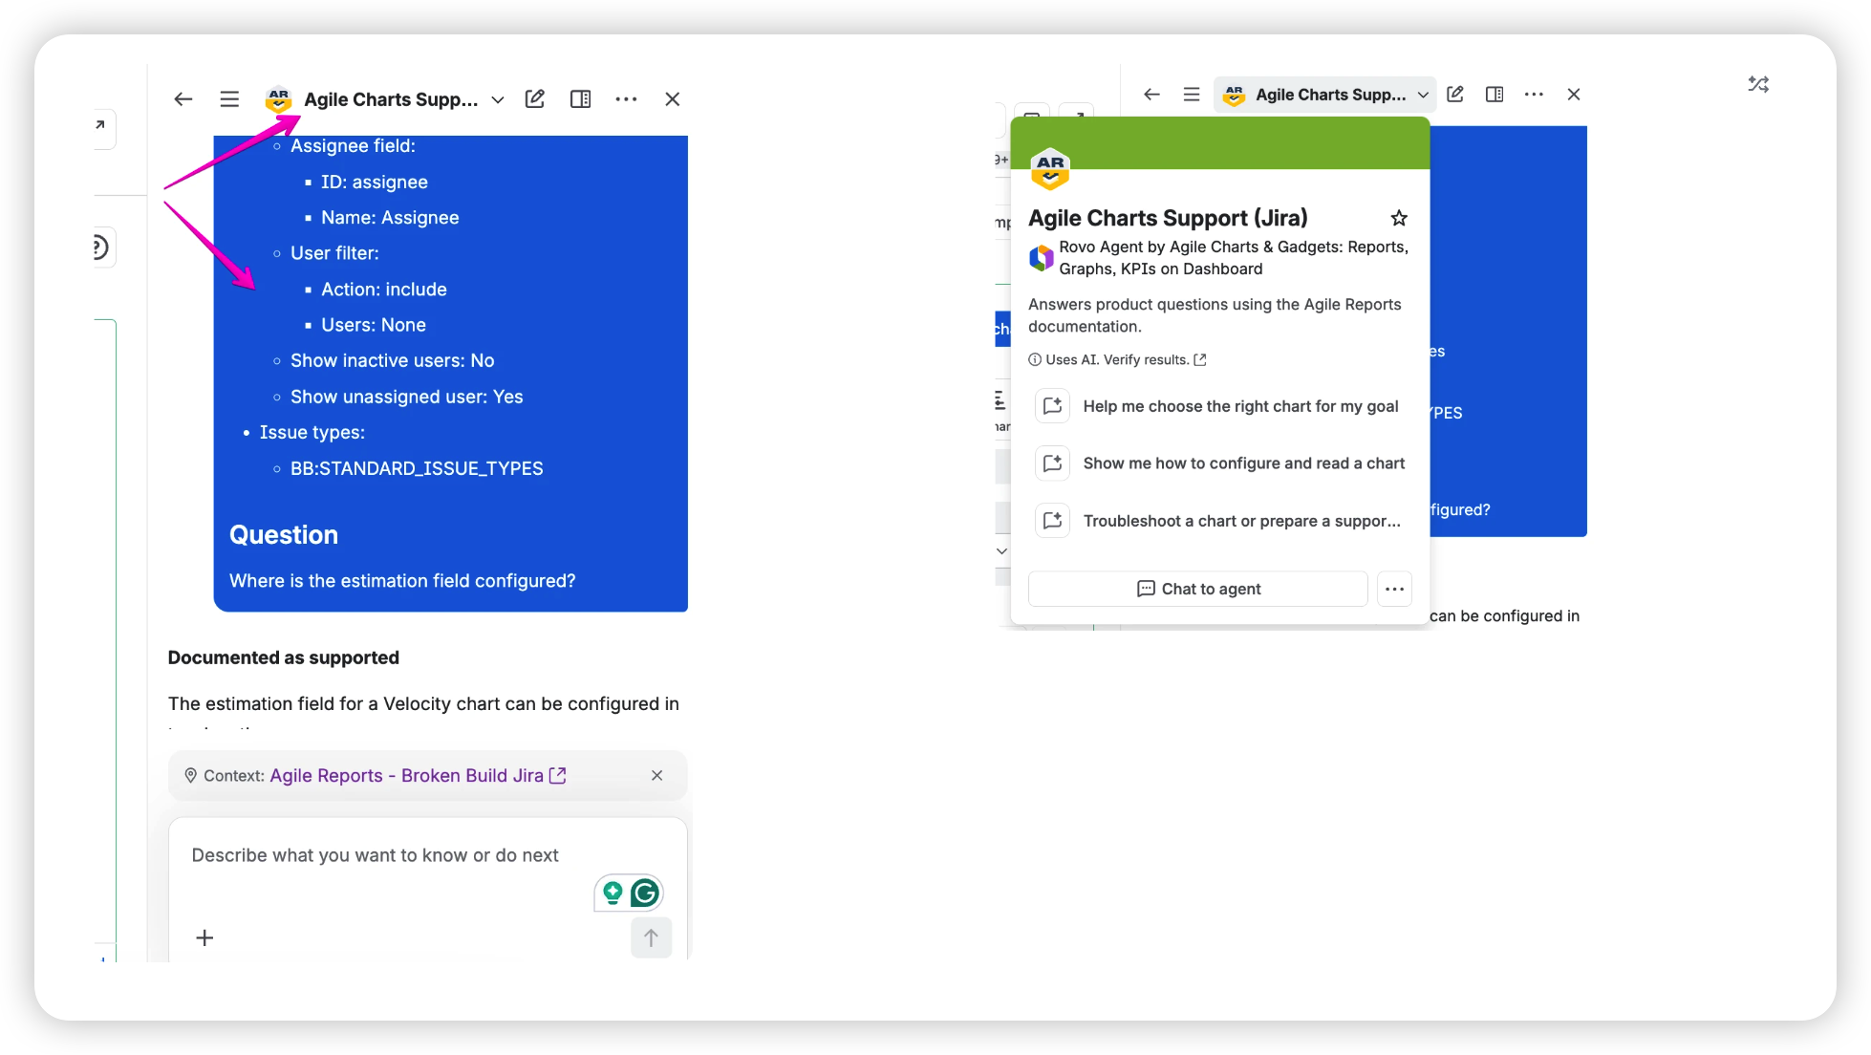Select Show me how to configure chart prompt
Image resolution: width=1871 pixels, height=1055 pixels.
pos(1220,463)
